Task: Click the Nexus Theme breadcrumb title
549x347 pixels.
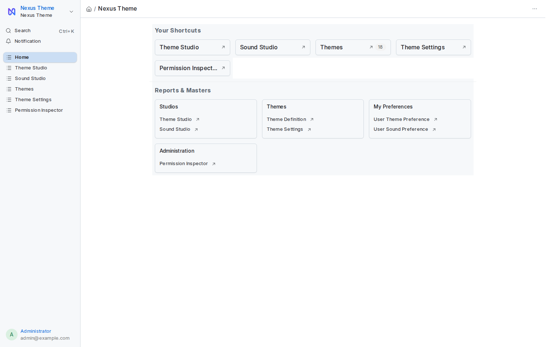Action: 117,9
